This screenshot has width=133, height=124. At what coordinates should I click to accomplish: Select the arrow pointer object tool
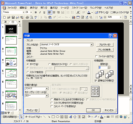tap(22, 117)
